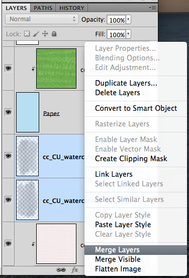
Task: Click the lock image pixels brush icon
Action: (x=36, y=34)
